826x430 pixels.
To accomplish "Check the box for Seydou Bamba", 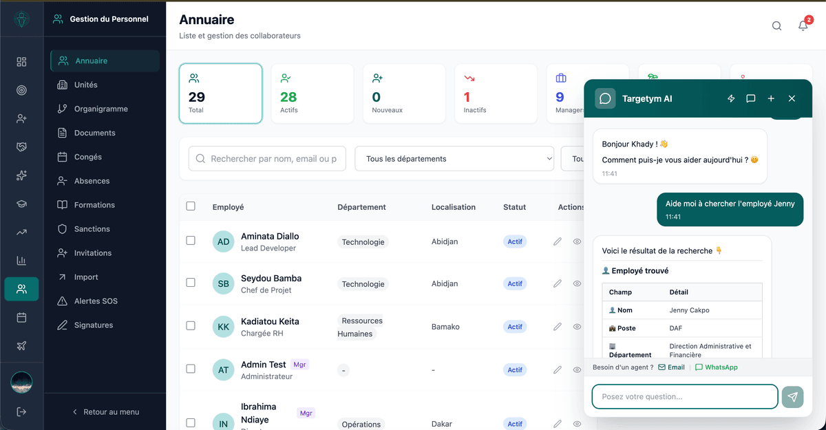I will click(191, 283).
